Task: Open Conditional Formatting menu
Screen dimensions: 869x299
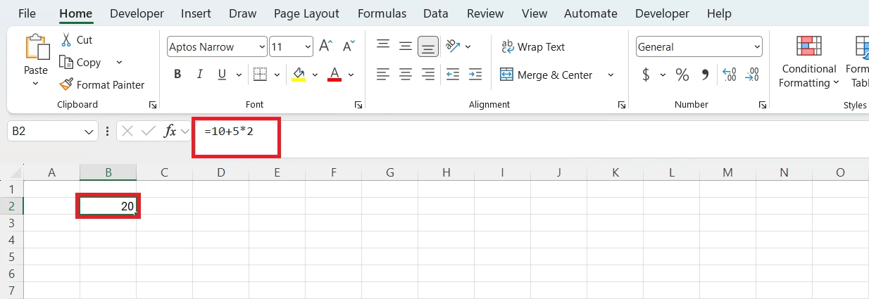Action: [x=808, y=62]
